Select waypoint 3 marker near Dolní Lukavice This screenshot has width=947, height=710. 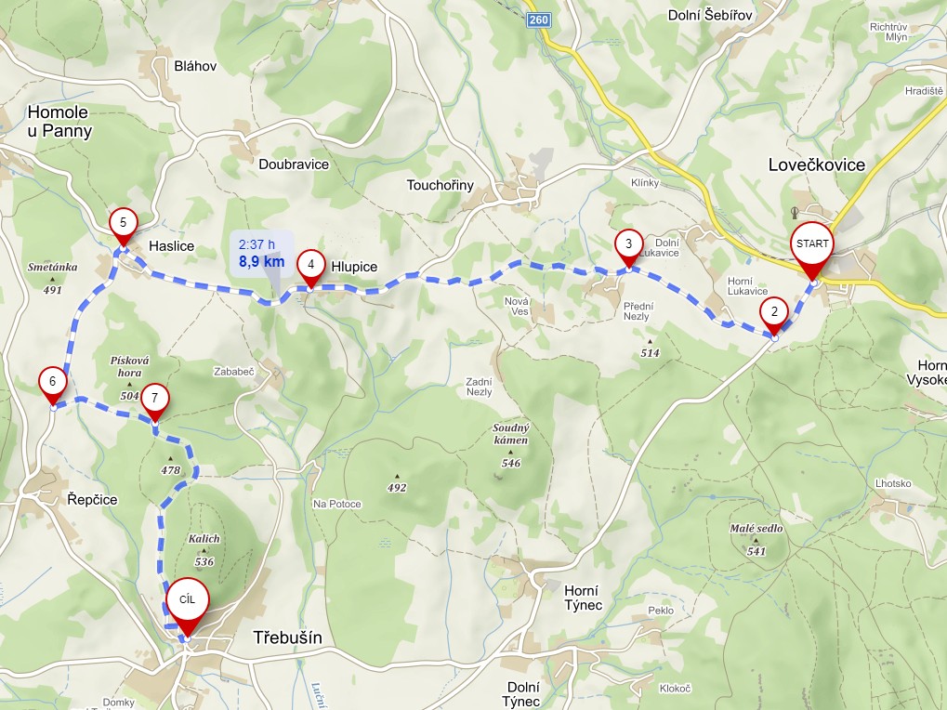pos(628,249)
